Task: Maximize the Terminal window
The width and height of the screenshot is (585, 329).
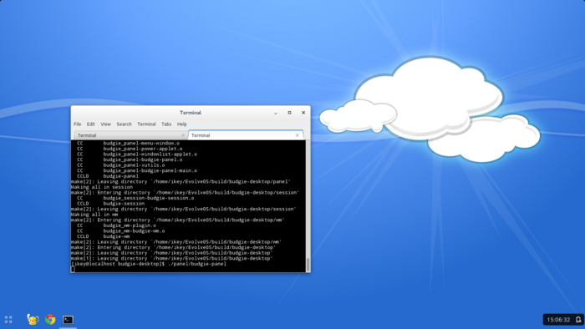Action: pyautogui.click(x=289, y=113)
